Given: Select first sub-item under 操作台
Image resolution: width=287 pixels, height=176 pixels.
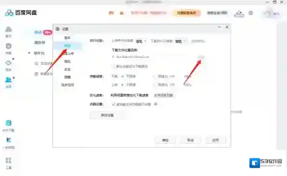Looking at the screenshot, I should point(43,64).
